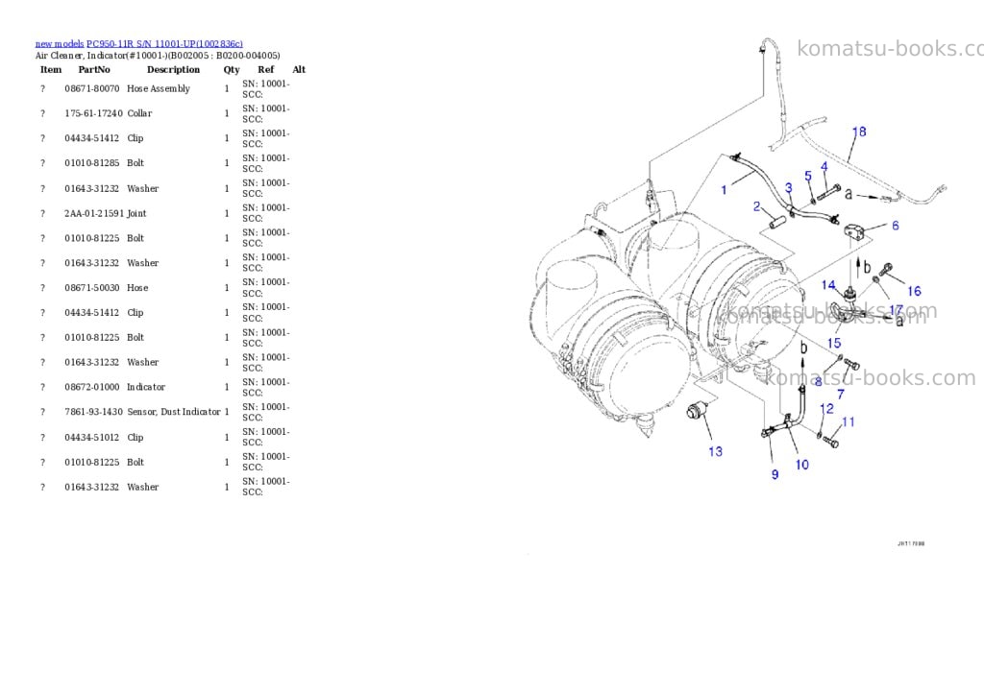Image resolution: width=984 pixels, height=696 pixels.
Task: Select part number 08671-50030
Action: click(91, 288)
